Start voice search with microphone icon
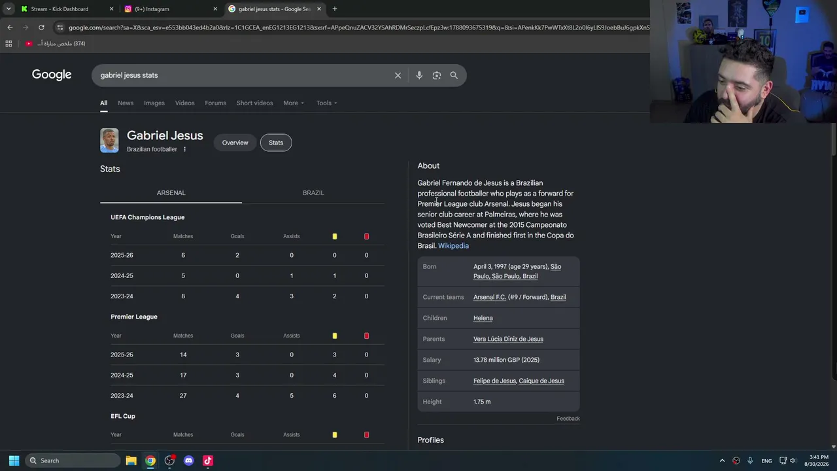 click(419, 75)
